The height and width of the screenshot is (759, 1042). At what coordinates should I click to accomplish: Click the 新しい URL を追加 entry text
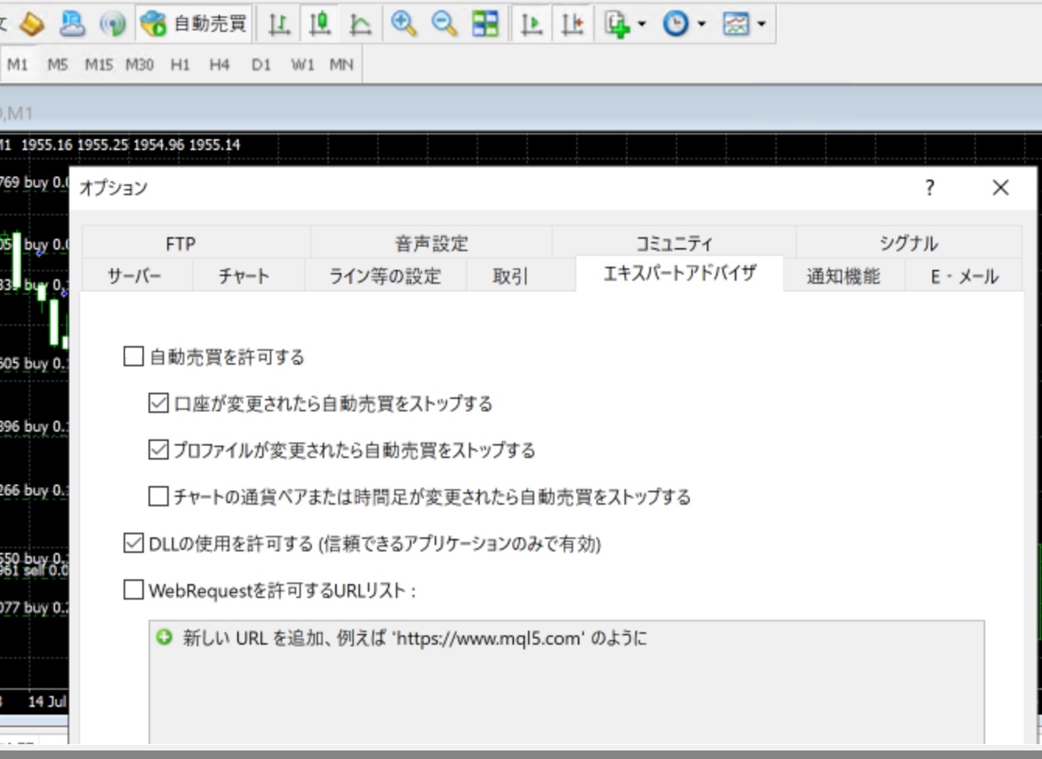pyautogui.click(x=414, y=638)
